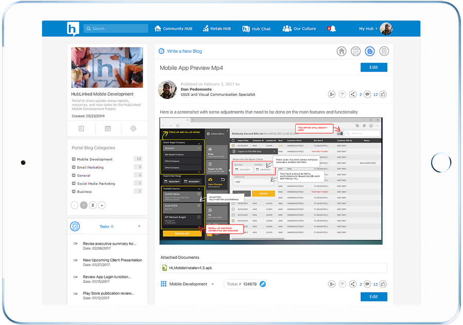
Task: Collapse the Tasks panel arrow
Action: (x=139, y=226)
